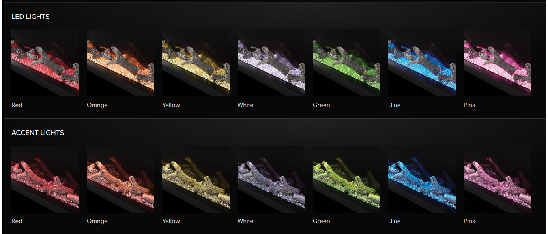
Task: Pick the Pink LED lights image
Action: pyautogui.click(x=497, y=63)
